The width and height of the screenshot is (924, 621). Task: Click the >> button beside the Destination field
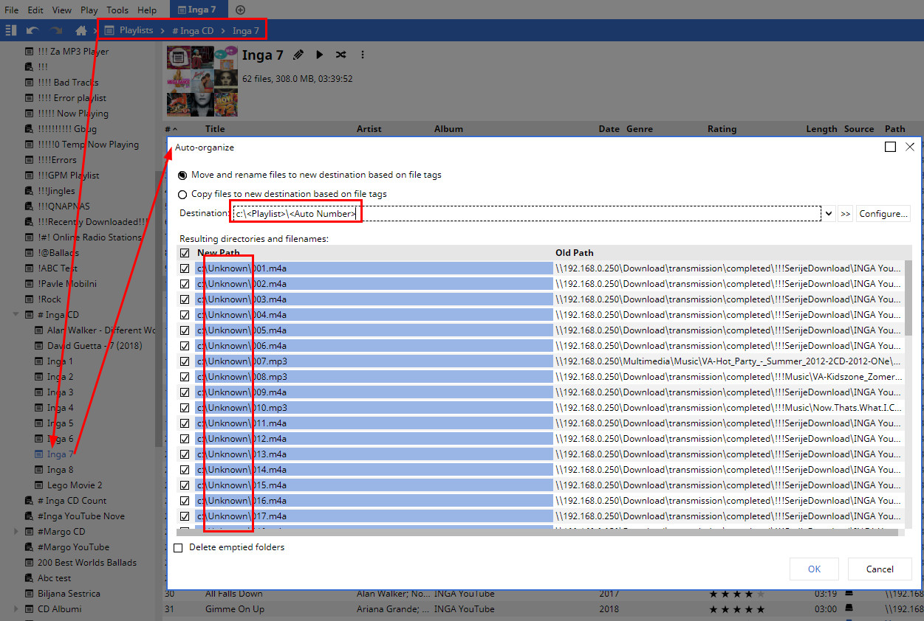(845, 214)
